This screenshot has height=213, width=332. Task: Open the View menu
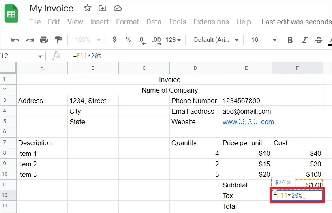[75, 22]
